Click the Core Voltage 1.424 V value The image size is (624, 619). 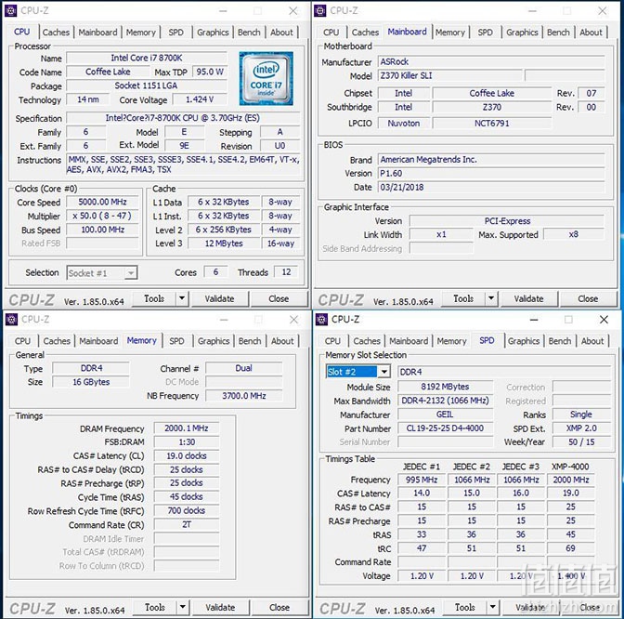tap(200, 99)
